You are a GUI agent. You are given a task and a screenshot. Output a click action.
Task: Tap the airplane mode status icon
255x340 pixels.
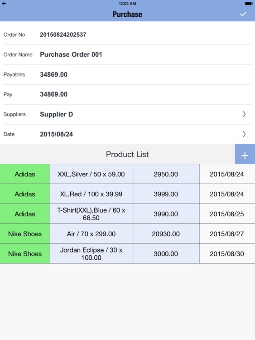pyautogui.click(x=4, y=4)
